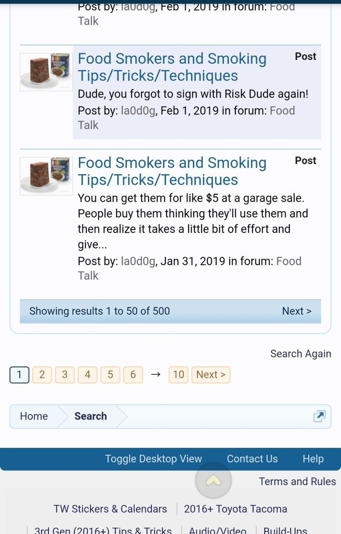This screenshot has height=534, width=341.
Task: Open the Unicorn Meat avatar of the garage sale post
Action: 46,176
